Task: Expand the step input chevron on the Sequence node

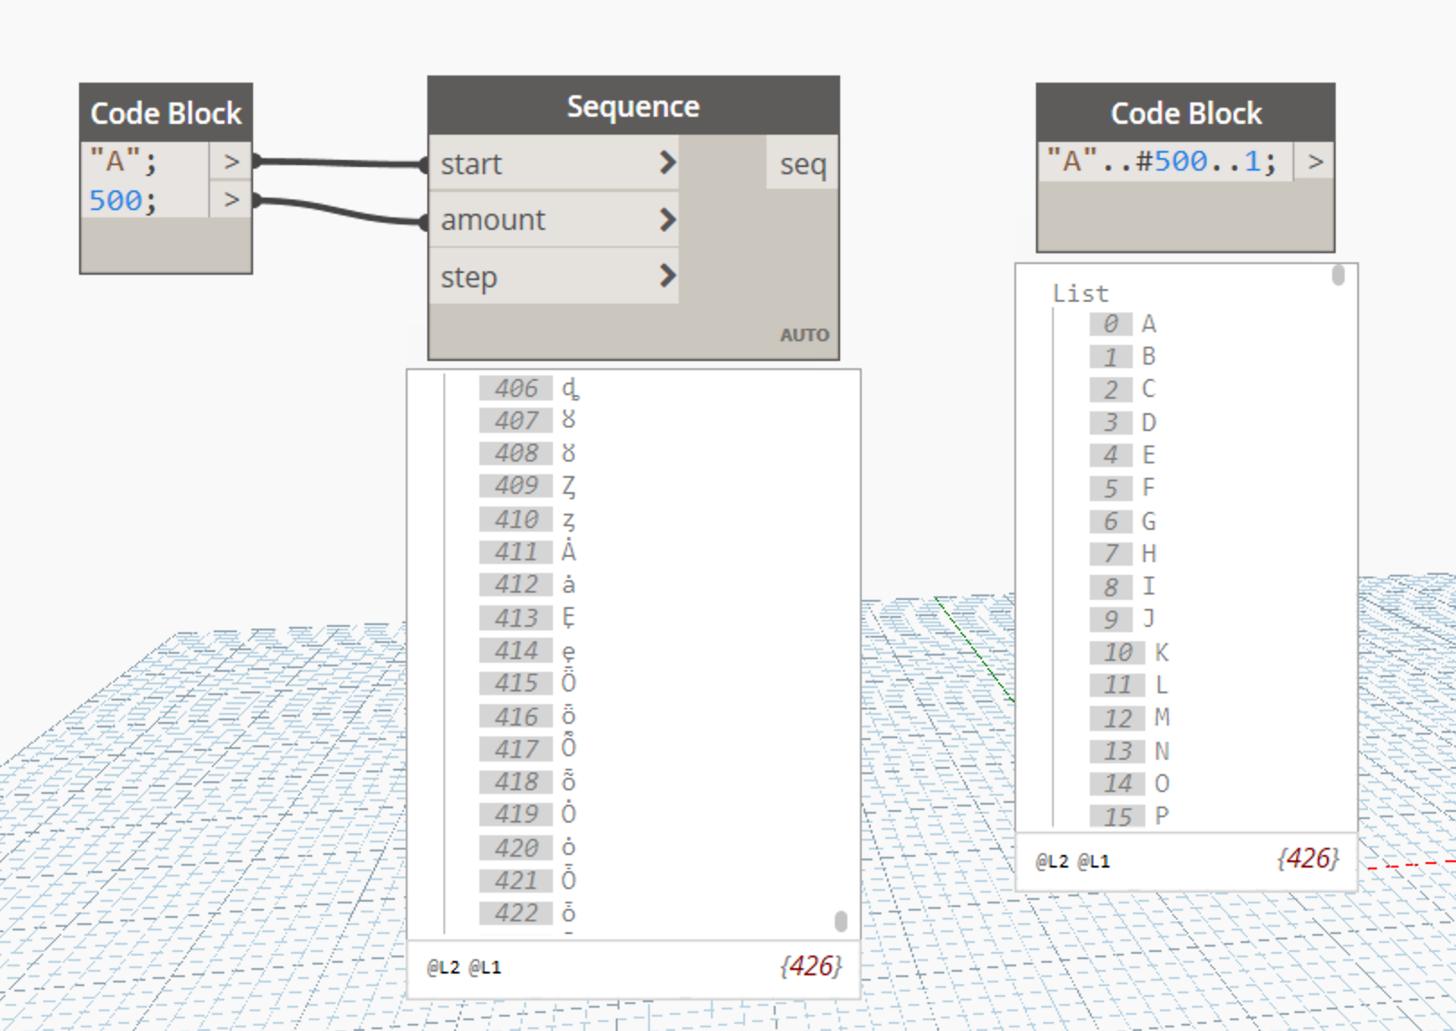Action: [668, 277]
